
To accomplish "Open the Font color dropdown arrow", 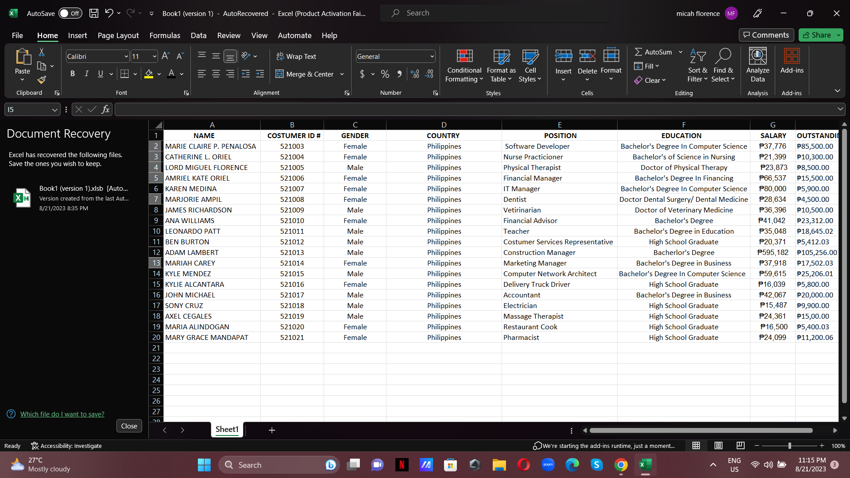I will tap(182, 74).
